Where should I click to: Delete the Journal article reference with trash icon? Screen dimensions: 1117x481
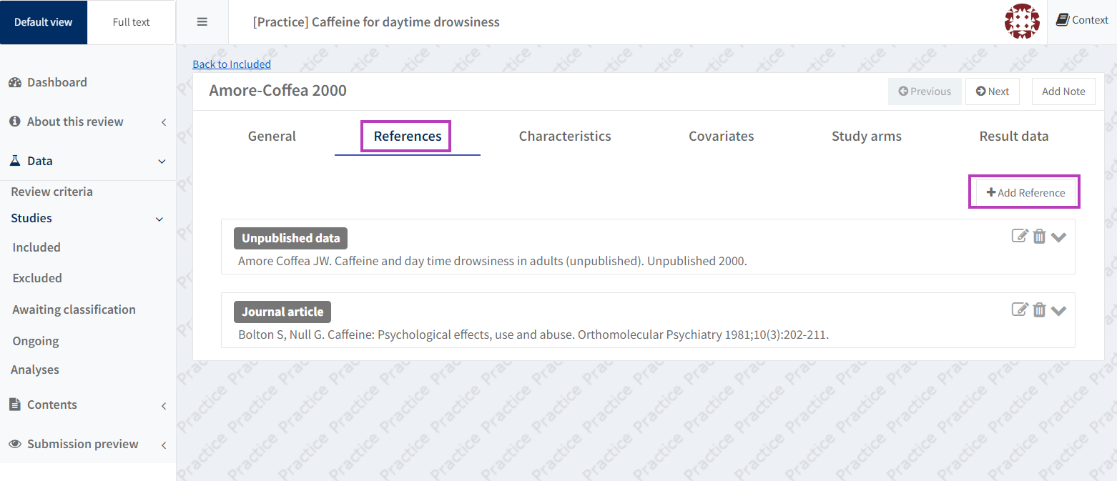coord(1039,309)
